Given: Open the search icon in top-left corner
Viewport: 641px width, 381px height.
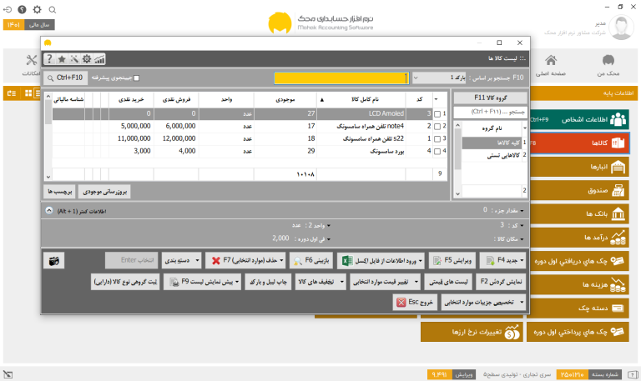Looking at the screenshot, I should pyautogui.click(x=53, y=9).
